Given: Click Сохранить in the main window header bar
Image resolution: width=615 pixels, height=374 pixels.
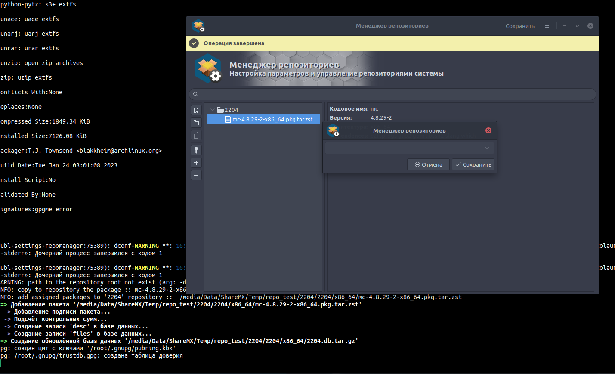Looking at the screenshot, I should click(x=520, y=26).
